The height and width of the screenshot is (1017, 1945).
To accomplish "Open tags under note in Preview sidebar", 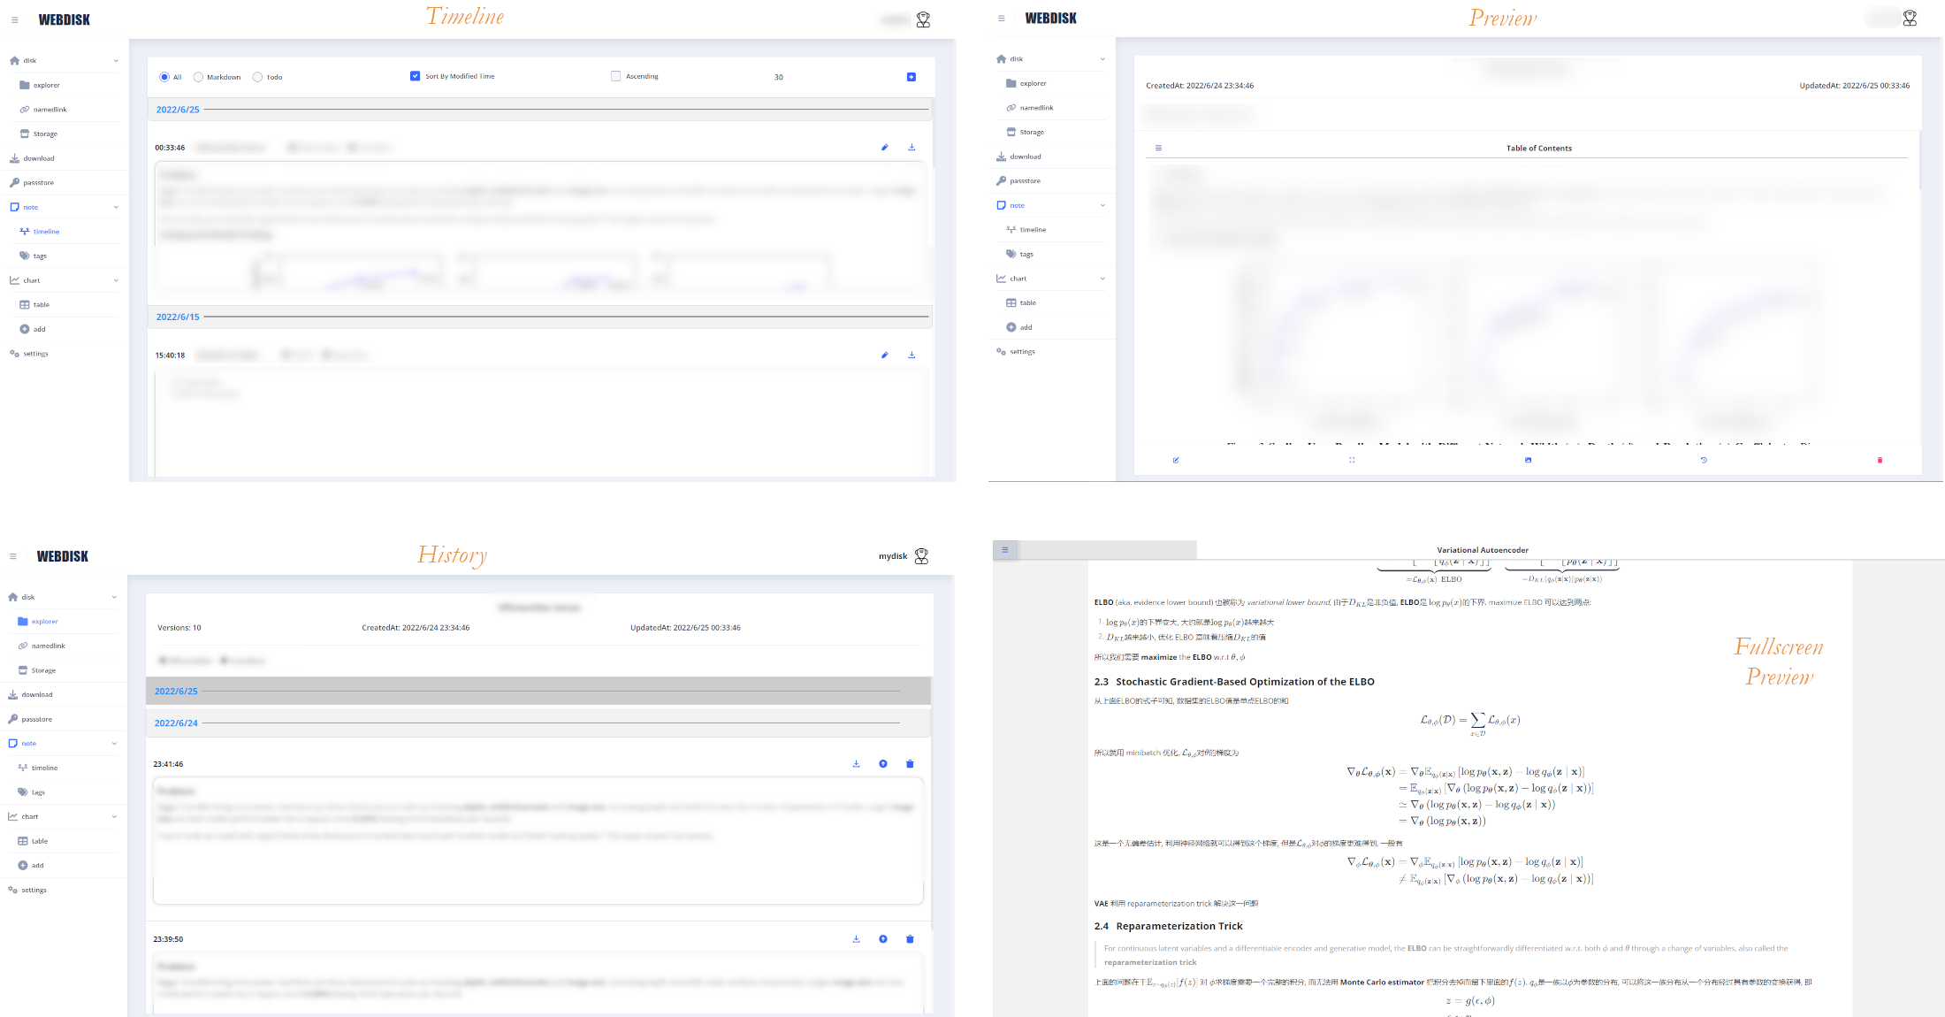I will (1026, 255).
